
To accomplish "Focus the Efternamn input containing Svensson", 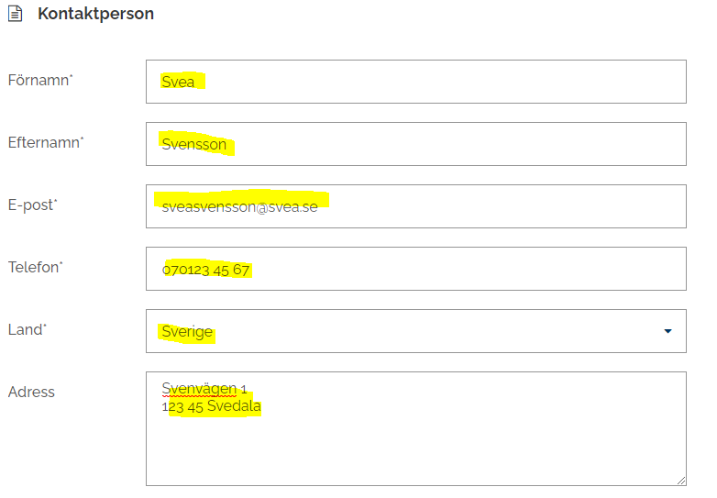I will 415,144.
